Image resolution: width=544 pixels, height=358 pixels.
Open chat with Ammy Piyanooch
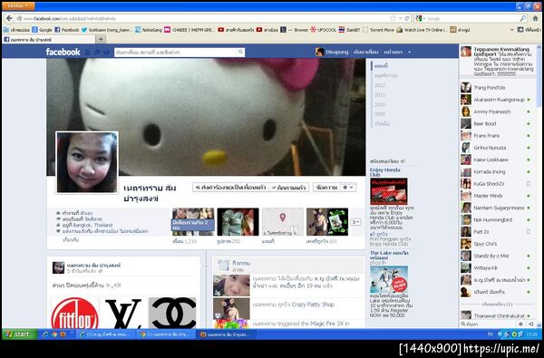pyautogui.click(x=496, y=111)
